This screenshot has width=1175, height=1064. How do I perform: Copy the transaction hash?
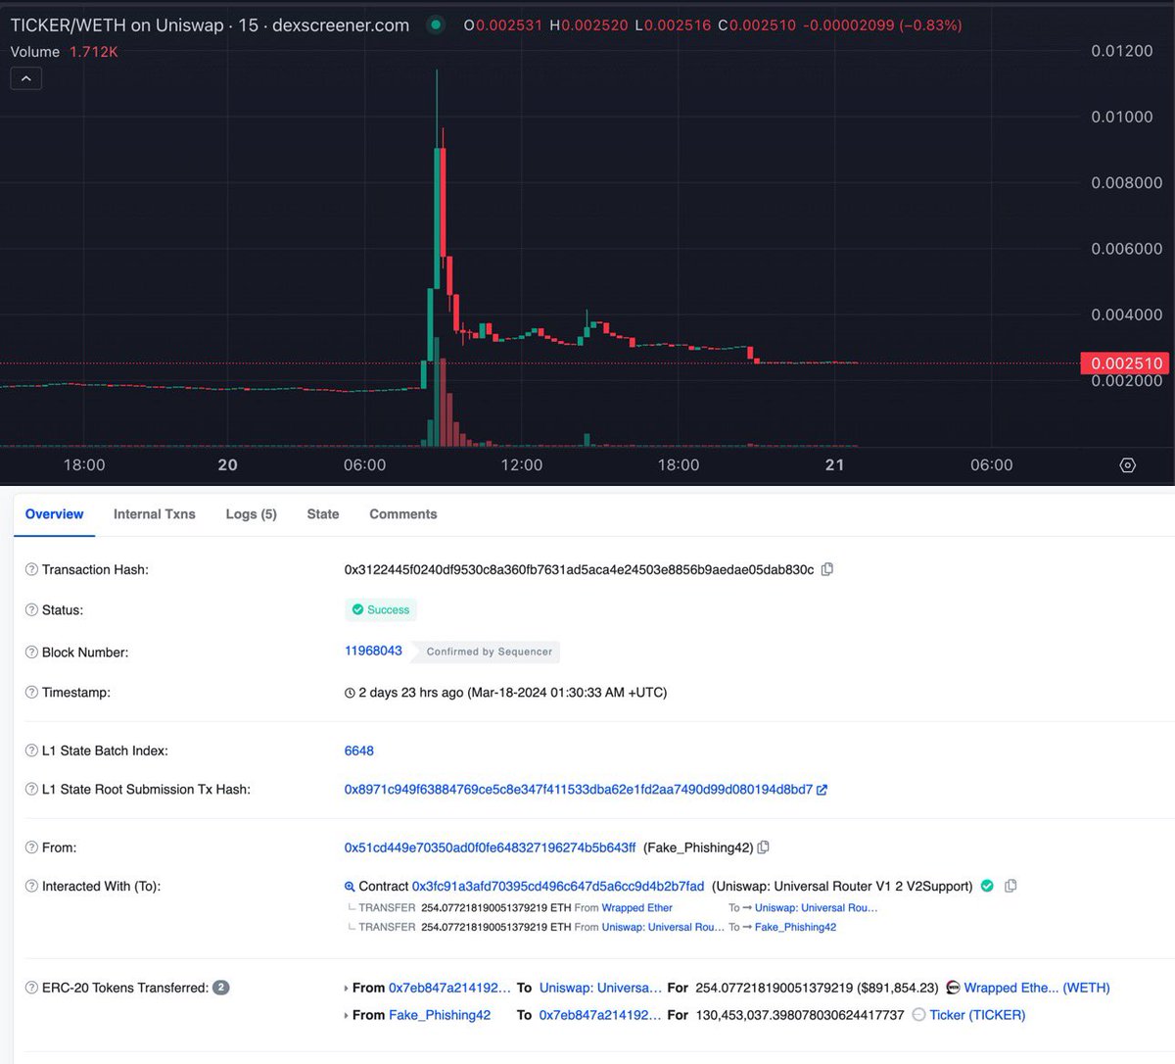(826, 569)
